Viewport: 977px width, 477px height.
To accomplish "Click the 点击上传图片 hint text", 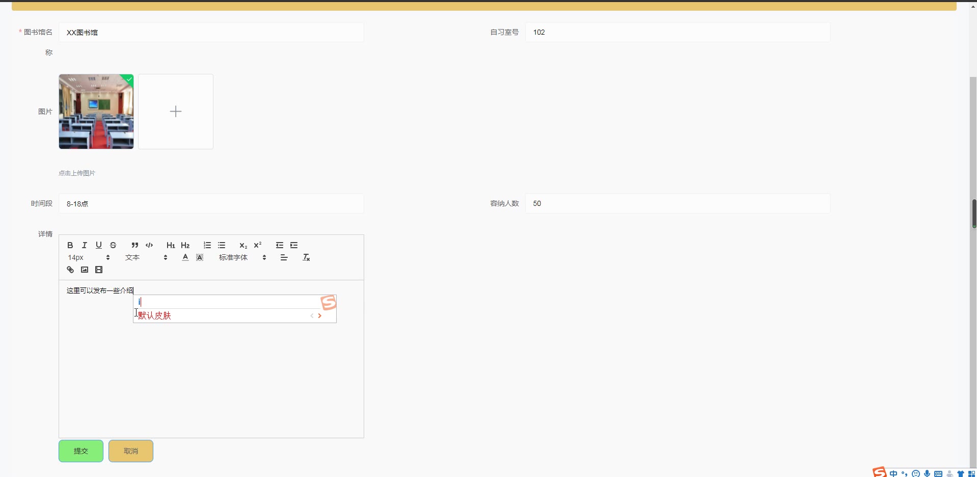I will 77,173.
